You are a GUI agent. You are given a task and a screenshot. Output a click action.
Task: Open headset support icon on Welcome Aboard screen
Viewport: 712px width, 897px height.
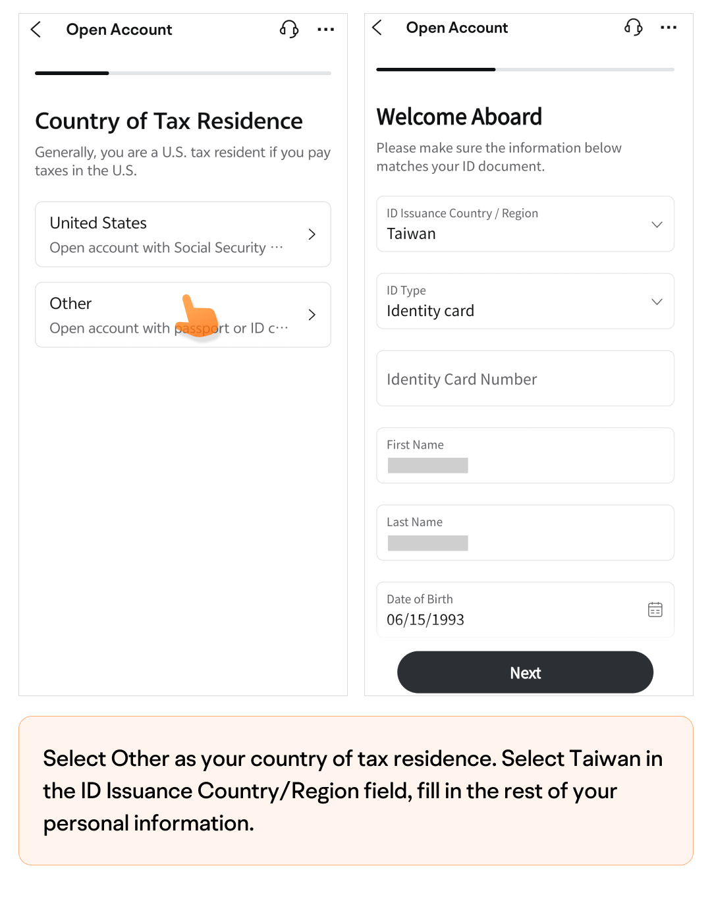(634, 27)
